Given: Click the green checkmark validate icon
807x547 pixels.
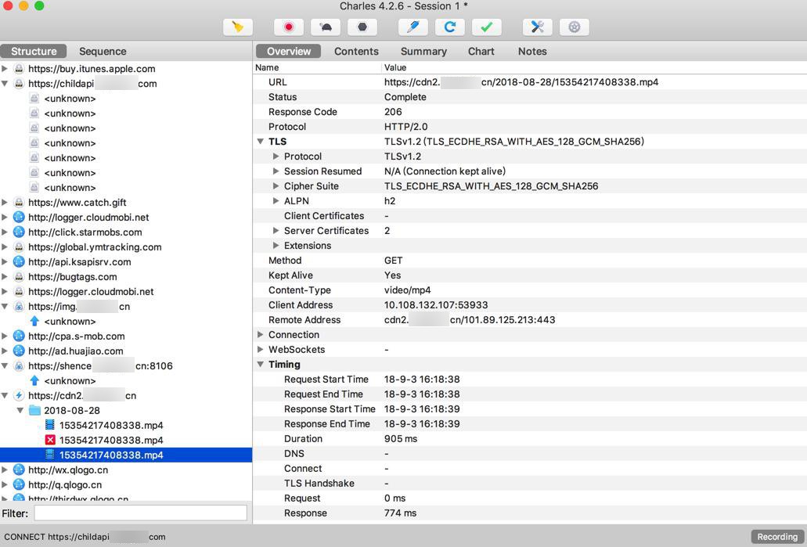Looking at the screenshot, I should pos(486,27).
